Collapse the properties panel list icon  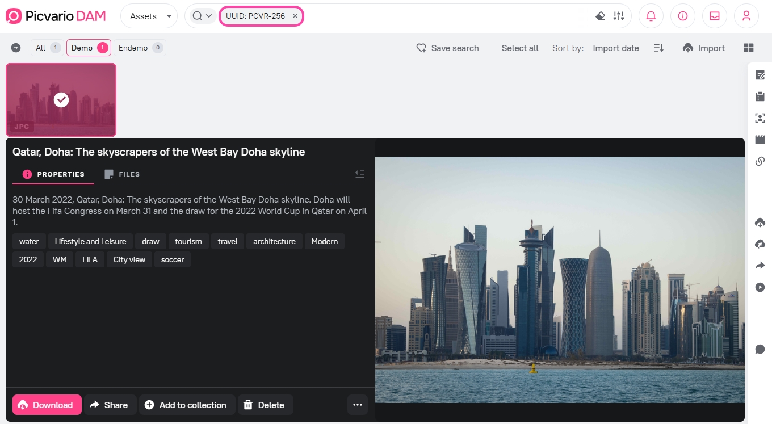(360, 174)
